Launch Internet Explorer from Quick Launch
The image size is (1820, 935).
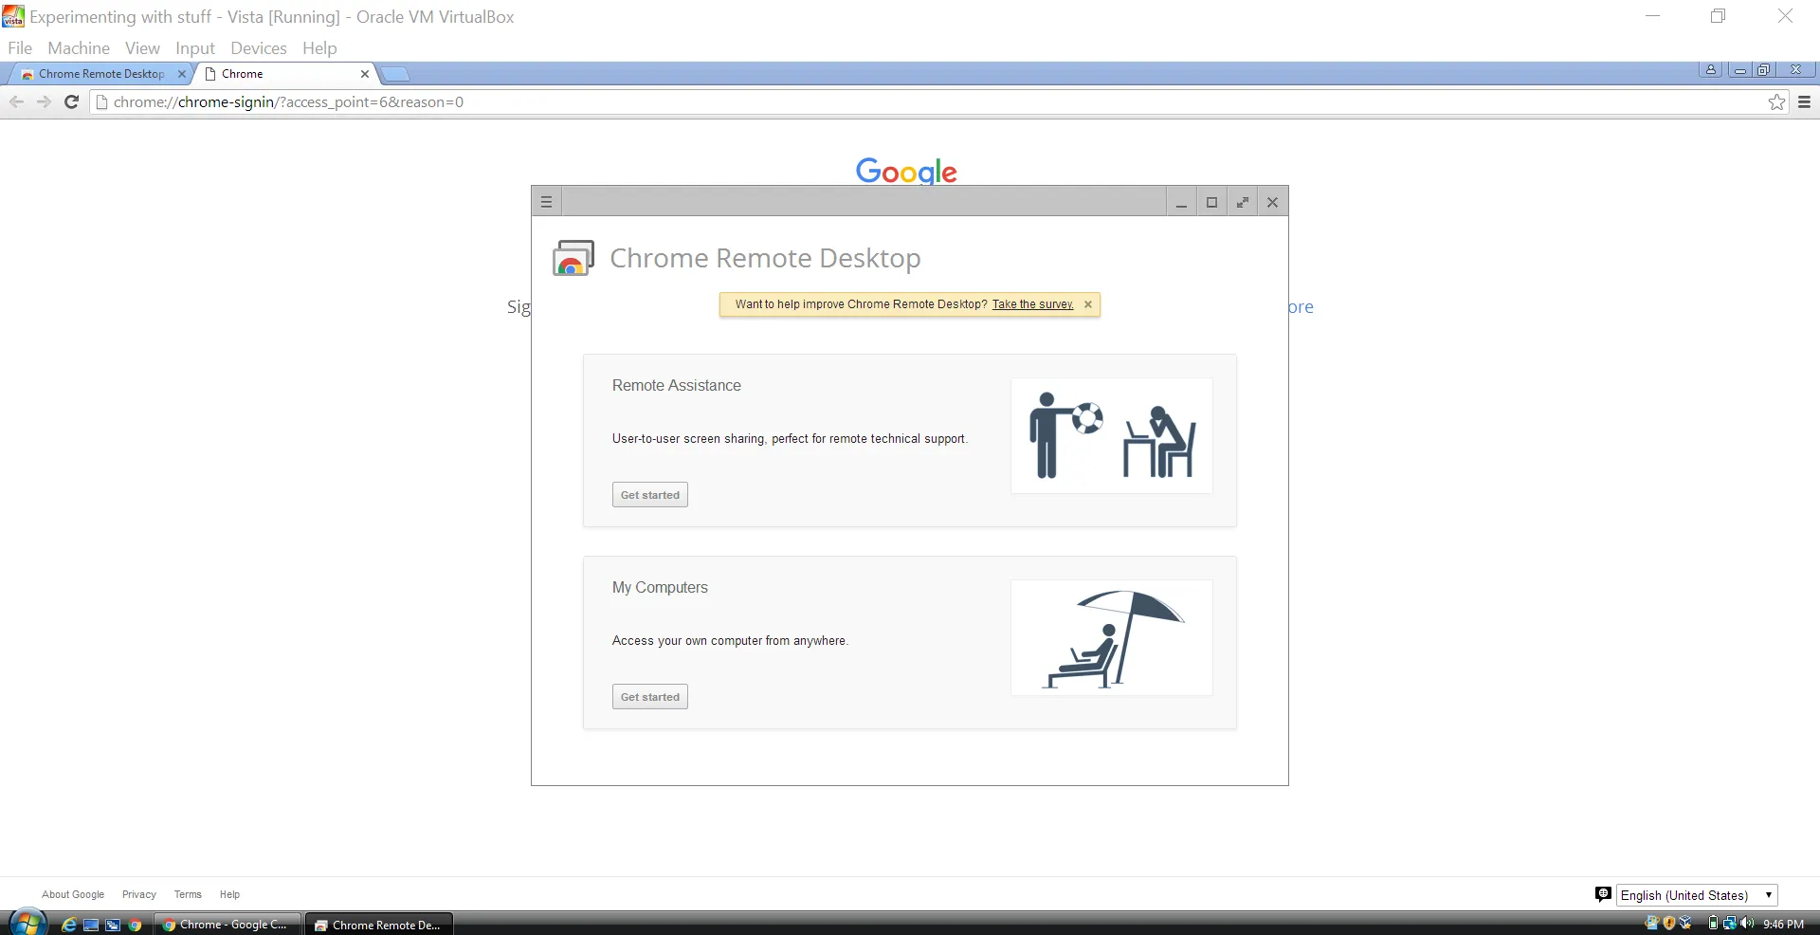point(69,925)
